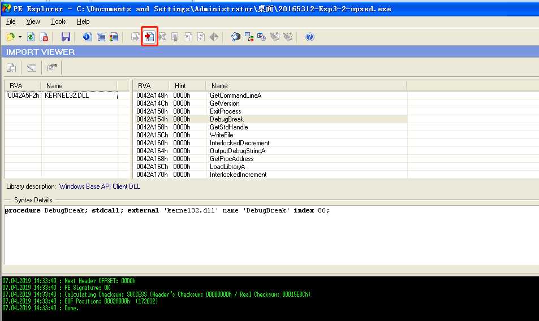This screenshot has height=321, width=539.
Task: Open the TimeDateStamp Adjuster calendar-clock icon
Action: [x=262, y=37]
